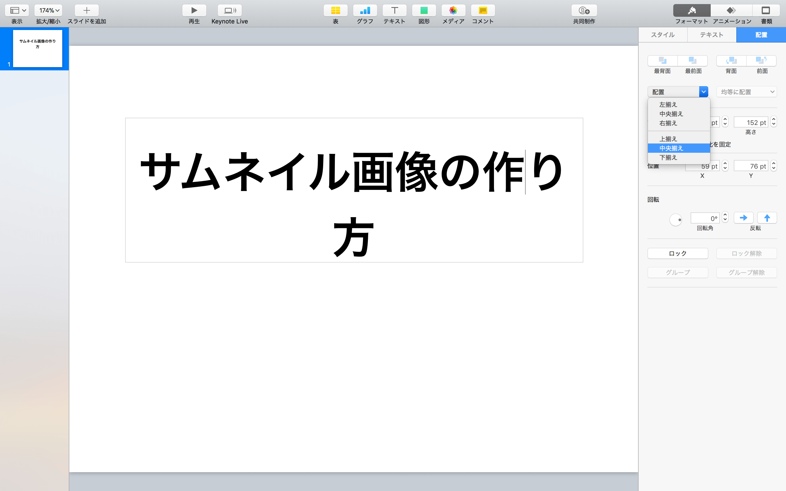Image resolution: width=786 pixels, height=491 pixels.
Task: Add a comment with コメント icon
Action: [x=483, y=10]
